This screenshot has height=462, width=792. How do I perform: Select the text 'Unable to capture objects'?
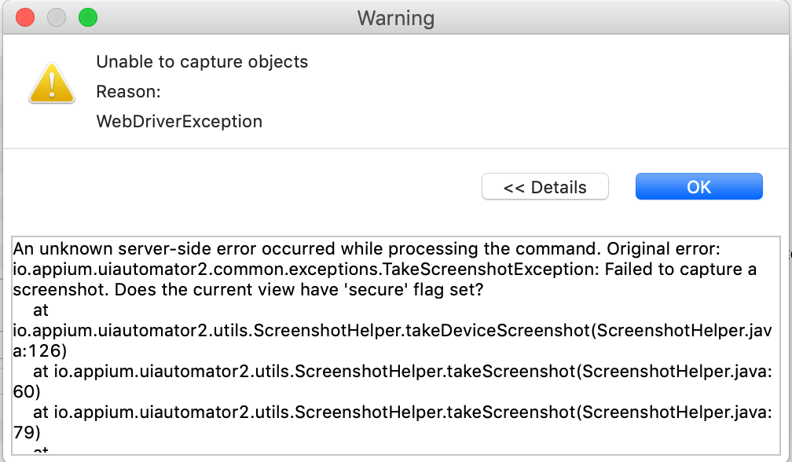(x=200, y=61)
